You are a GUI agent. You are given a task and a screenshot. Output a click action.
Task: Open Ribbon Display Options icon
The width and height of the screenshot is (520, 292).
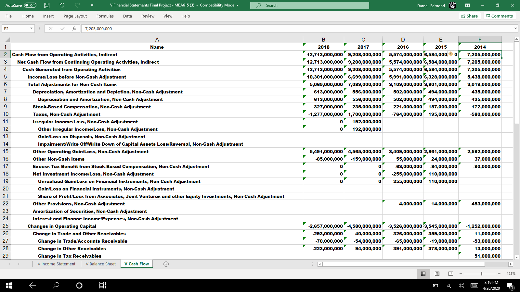(x=467, y=5)
